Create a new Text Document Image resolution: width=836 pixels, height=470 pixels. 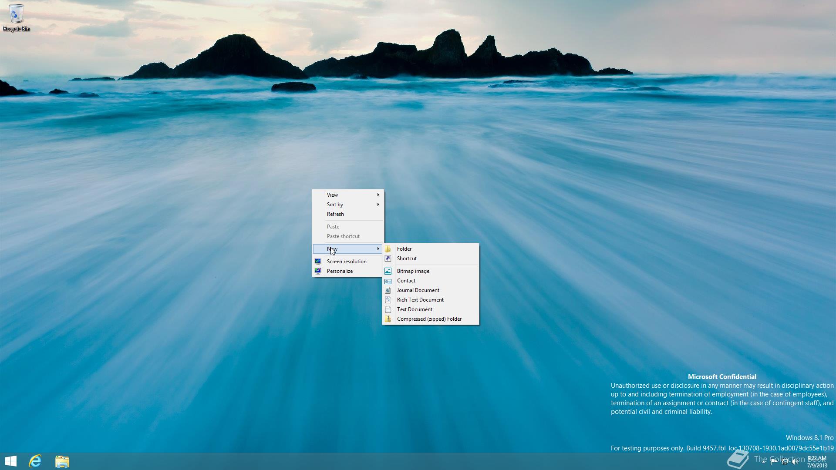(x=431, y=309)
